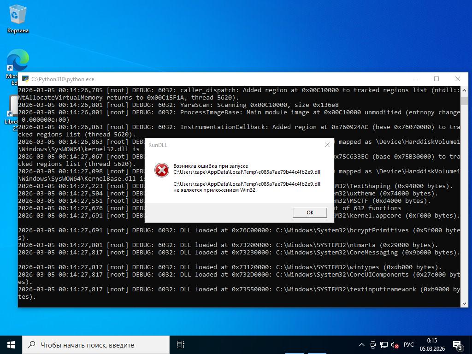Open the Windows Start menu

(x=11, y=345)
